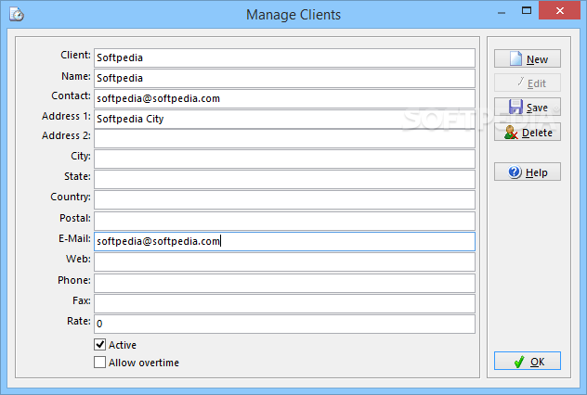Save the client record

pos(528,107)
